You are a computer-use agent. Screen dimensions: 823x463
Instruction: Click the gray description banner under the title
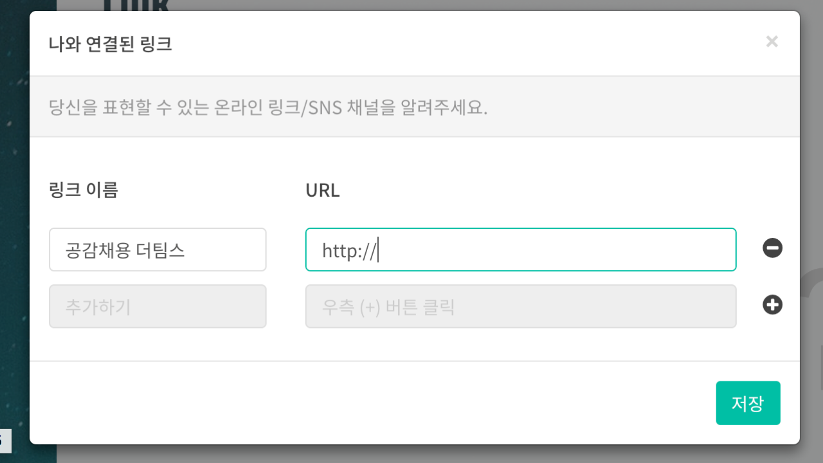[415, 107]
